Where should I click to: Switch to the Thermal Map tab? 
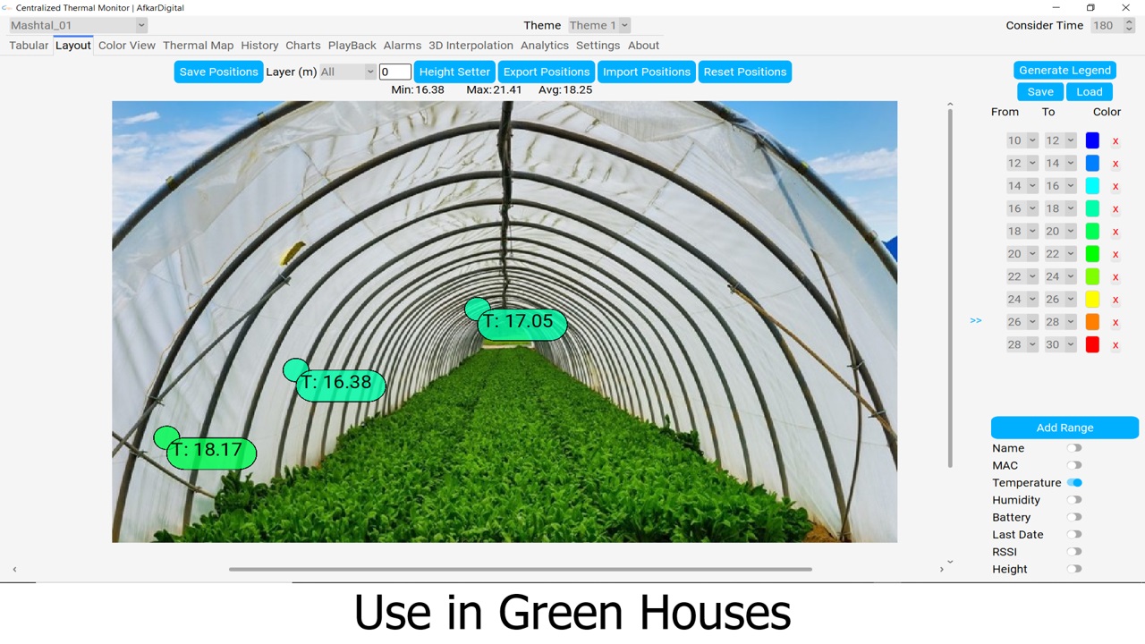[x=198, y=46]
